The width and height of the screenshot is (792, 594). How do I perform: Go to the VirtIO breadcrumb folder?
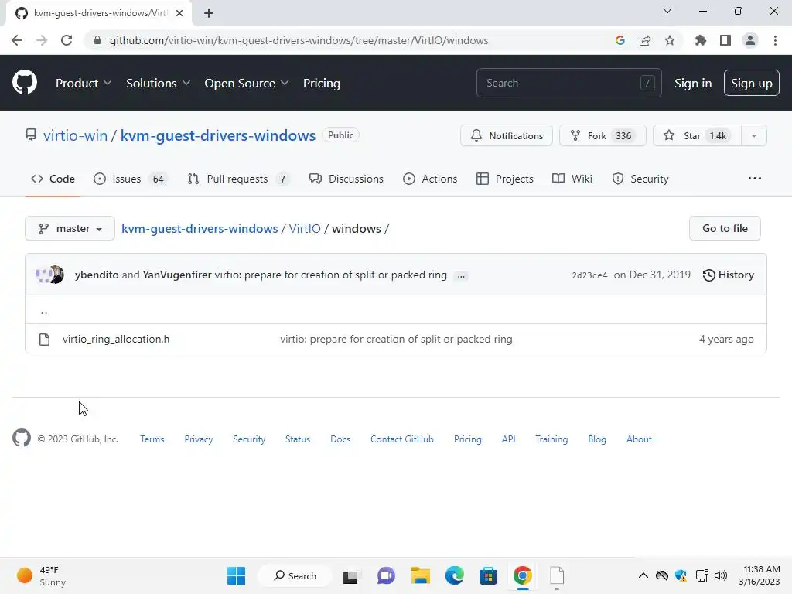pyautogui.click(x=305, y=228)
